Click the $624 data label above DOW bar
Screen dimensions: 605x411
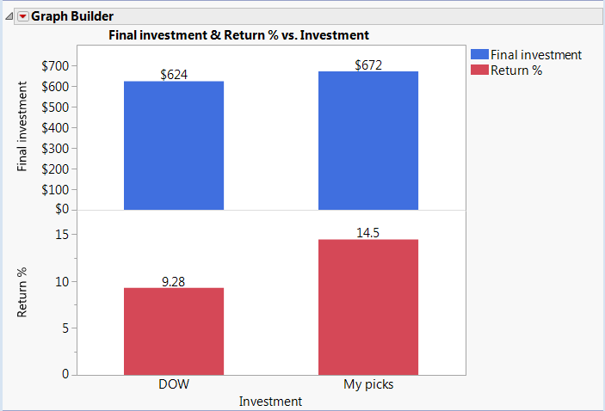point(174,75)
